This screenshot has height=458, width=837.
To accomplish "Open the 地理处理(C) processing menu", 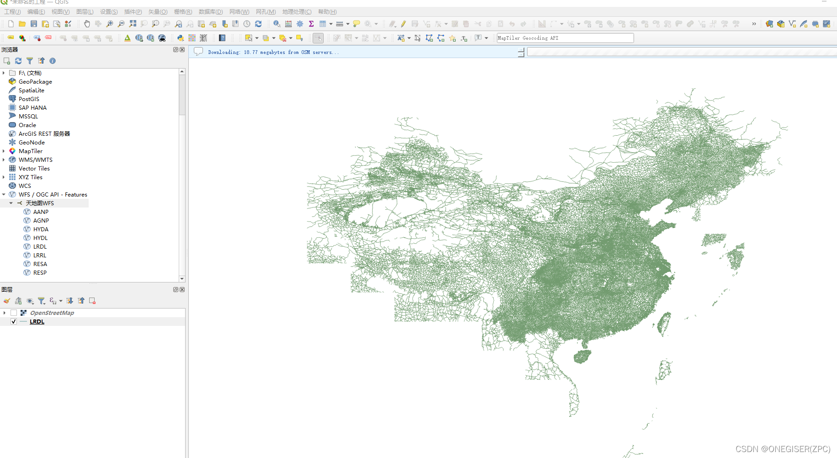I will 297,12.
